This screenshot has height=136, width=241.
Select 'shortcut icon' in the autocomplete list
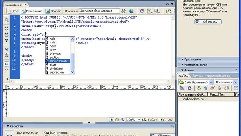[x=58, y=61]
